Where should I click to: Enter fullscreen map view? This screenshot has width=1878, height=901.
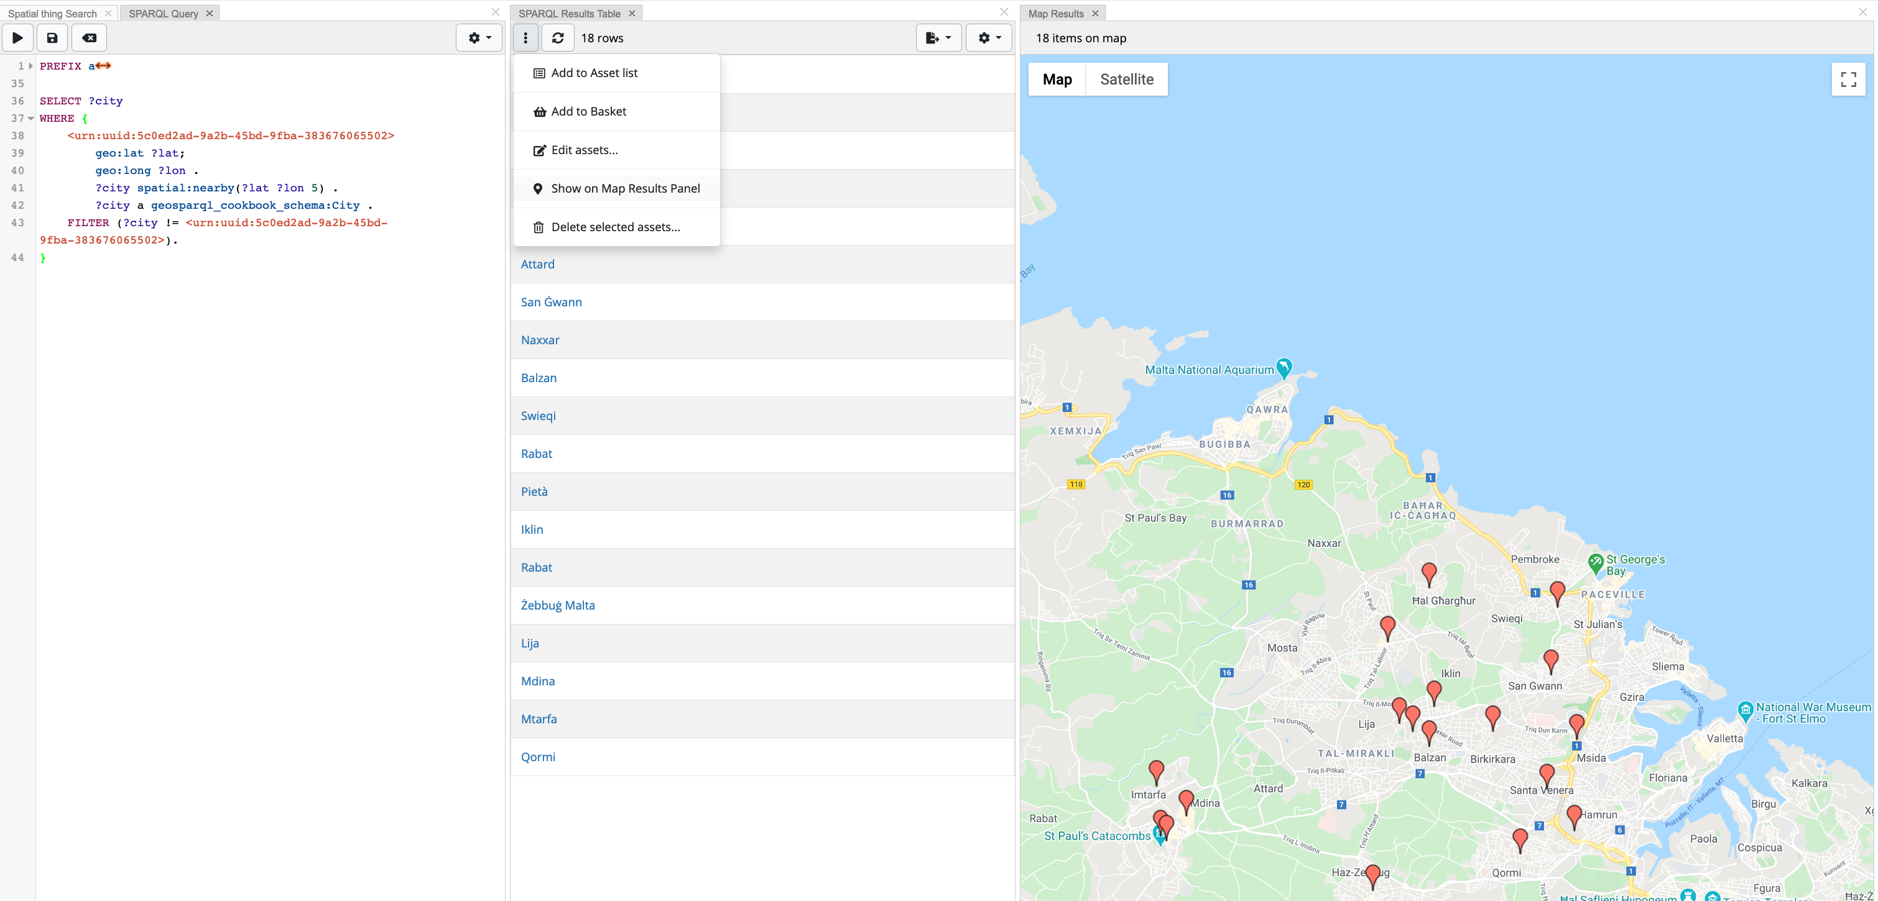1848,80
